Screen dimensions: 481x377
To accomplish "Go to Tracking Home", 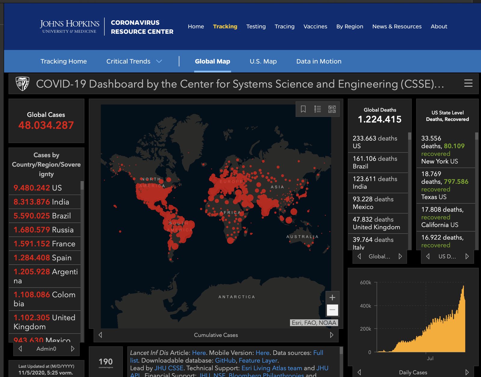I will coord(64,61).
